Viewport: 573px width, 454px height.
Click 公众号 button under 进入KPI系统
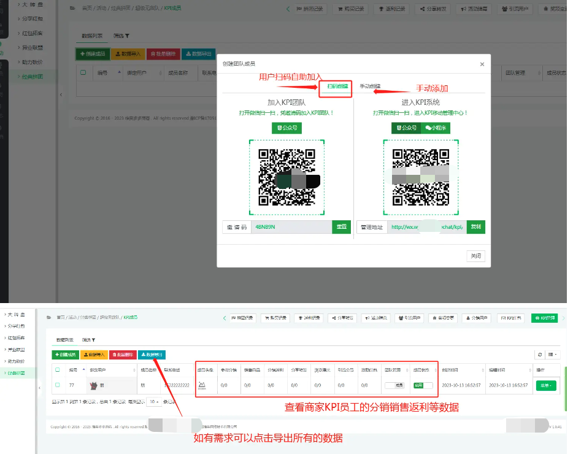point(406,128)
